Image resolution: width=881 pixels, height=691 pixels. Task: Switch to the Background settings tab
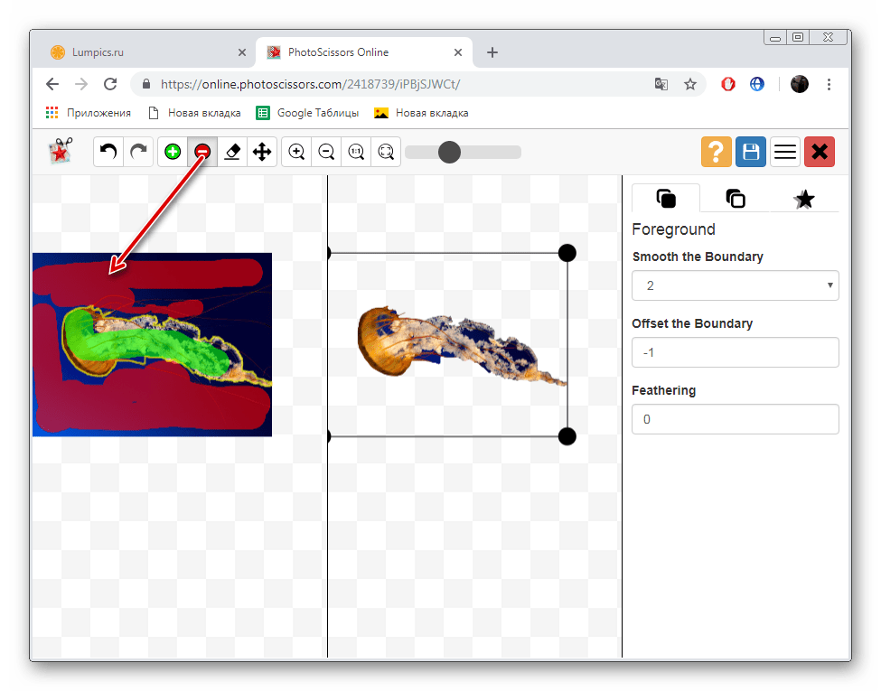(736, 199)
